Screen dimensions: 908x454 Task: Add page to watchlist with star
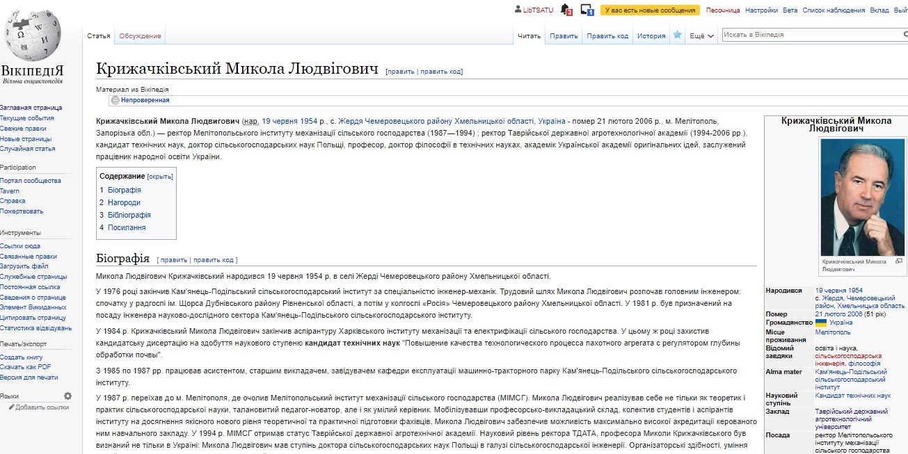677,35
